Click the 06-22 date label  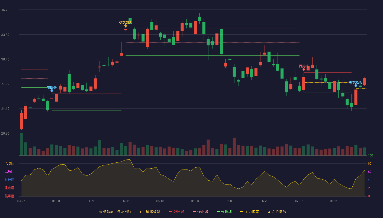[x=264, y=201]
